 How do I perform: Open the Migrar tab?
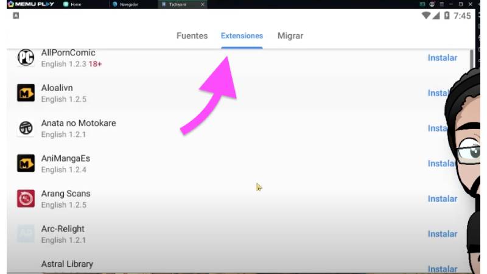(x=290, y=36)
